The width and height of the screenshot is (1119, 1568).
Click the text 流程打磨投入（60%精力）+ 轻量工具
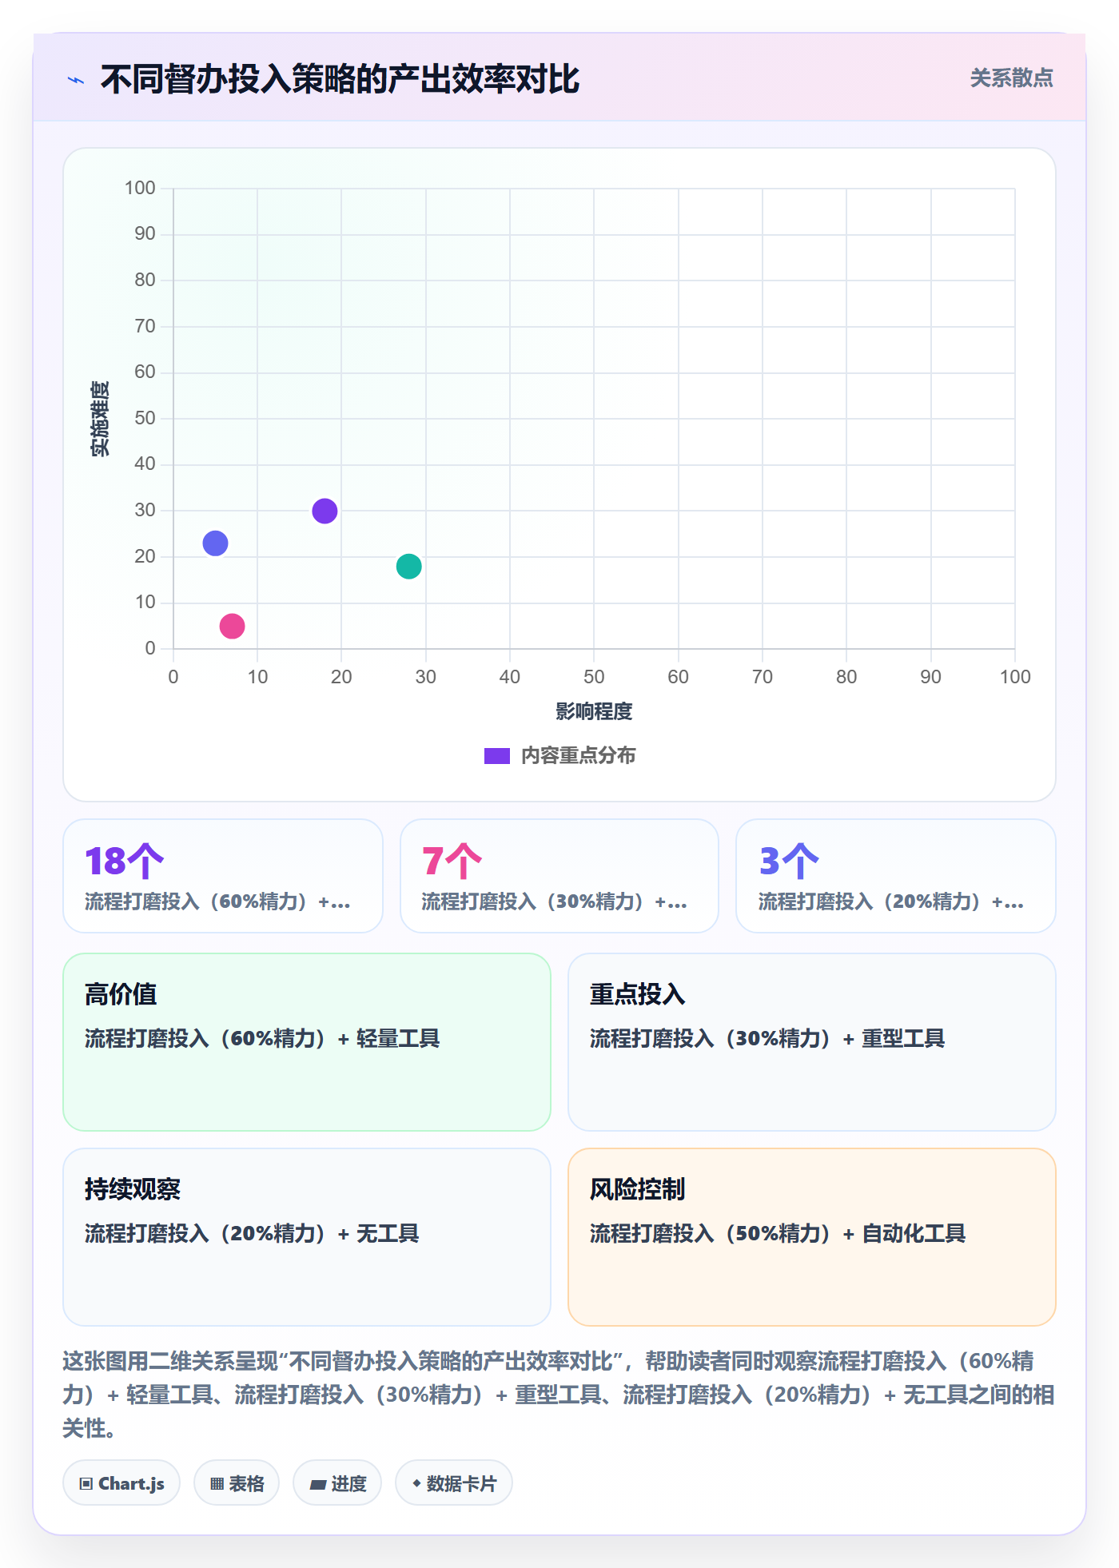(x=262, y=1038)
